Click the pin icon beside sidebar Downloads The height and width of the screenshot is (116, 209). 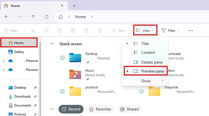(x=35, y=96)
